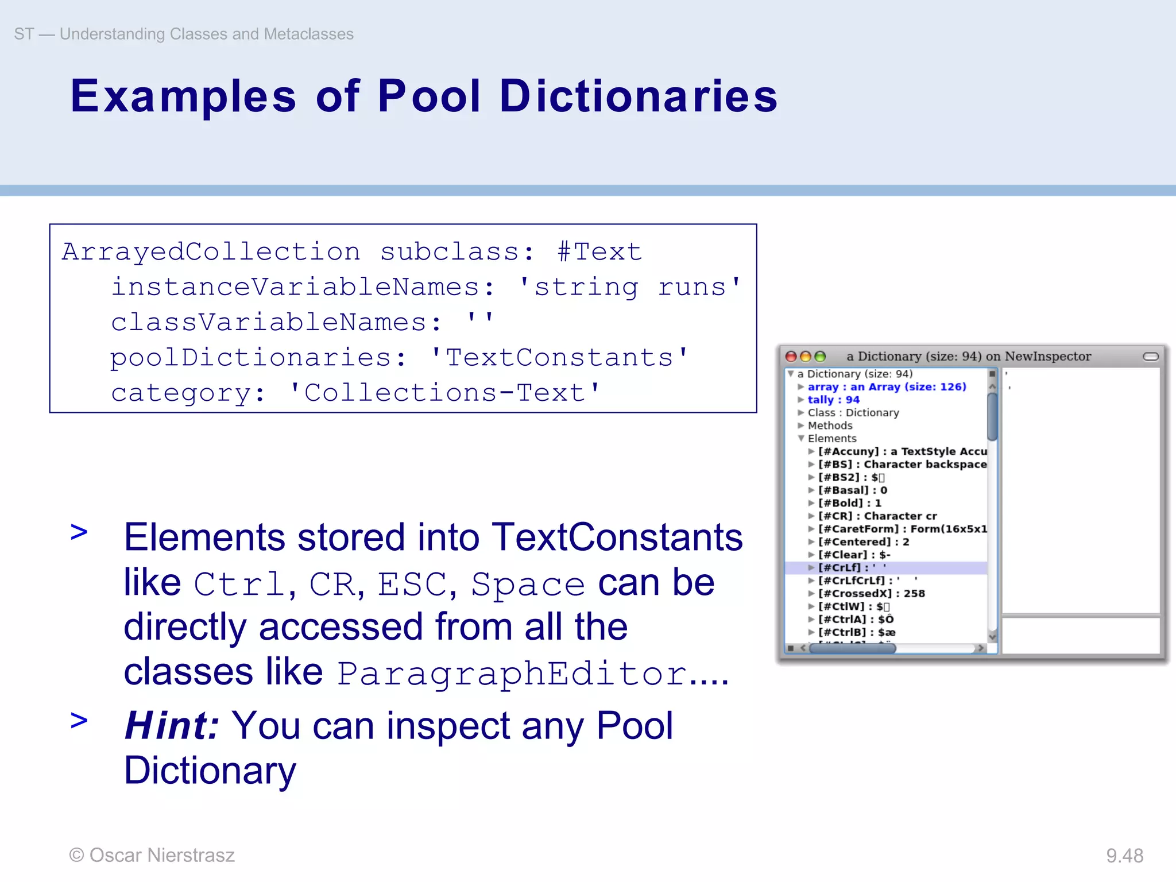Select the '[#Basal] : 0' row

886,490
